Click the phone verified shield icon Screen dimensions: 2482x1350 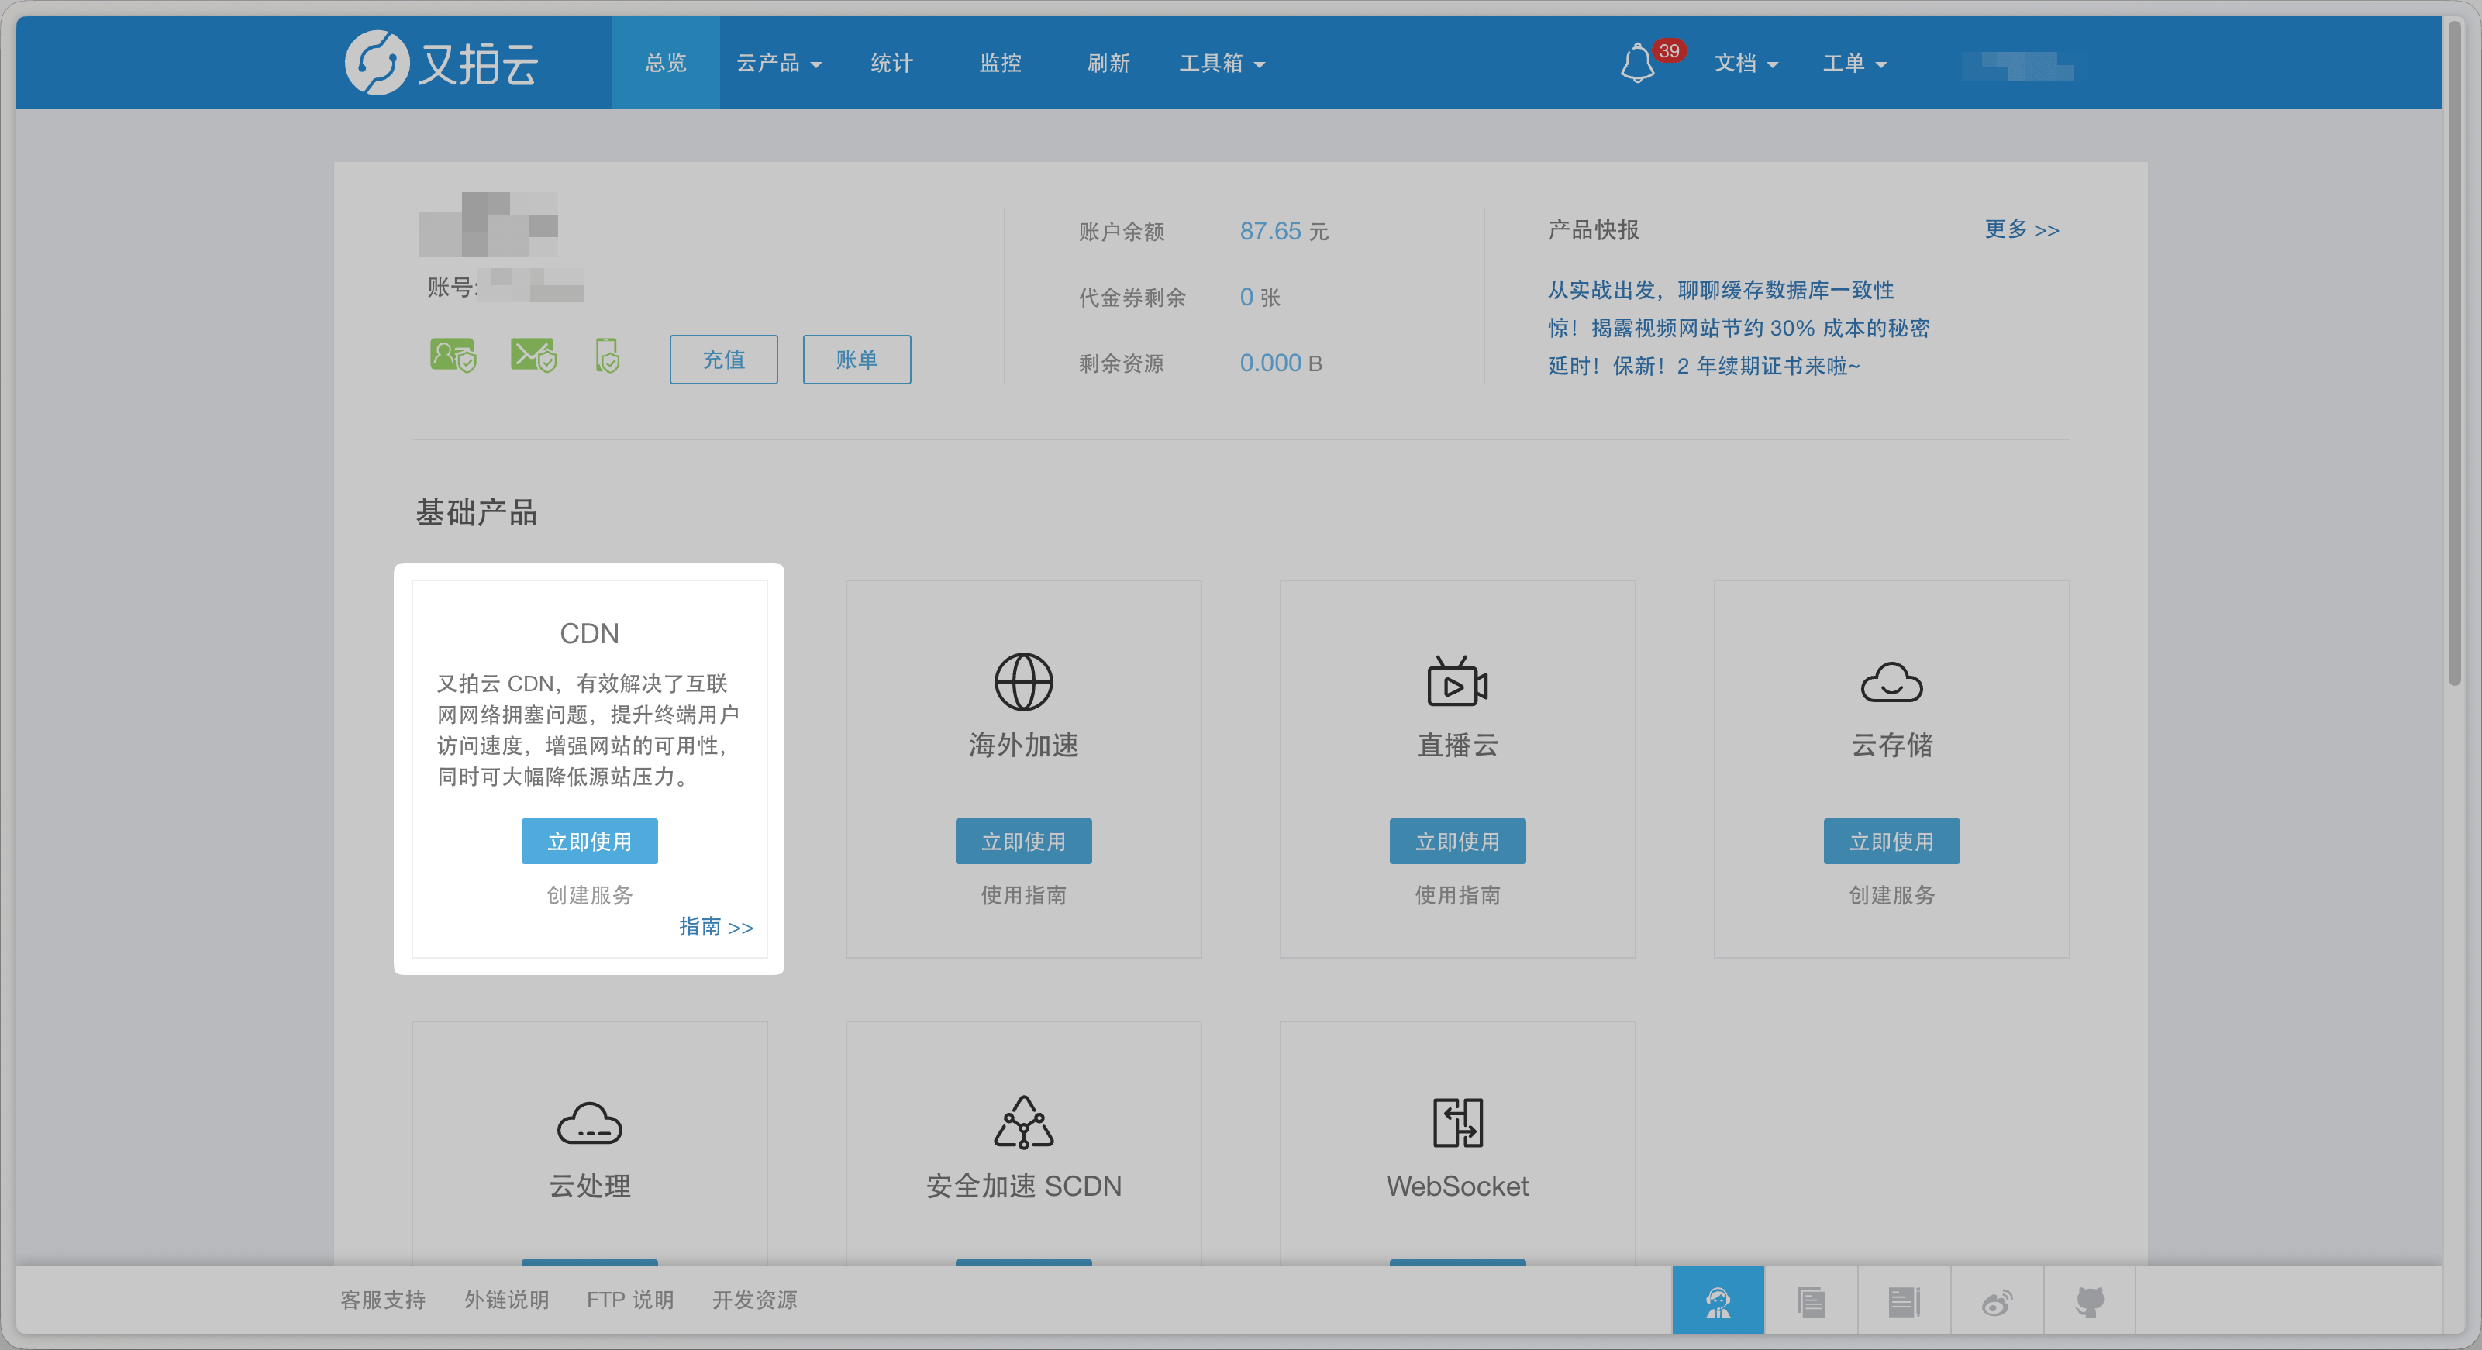pyautogui.click(x=608, y=356)
